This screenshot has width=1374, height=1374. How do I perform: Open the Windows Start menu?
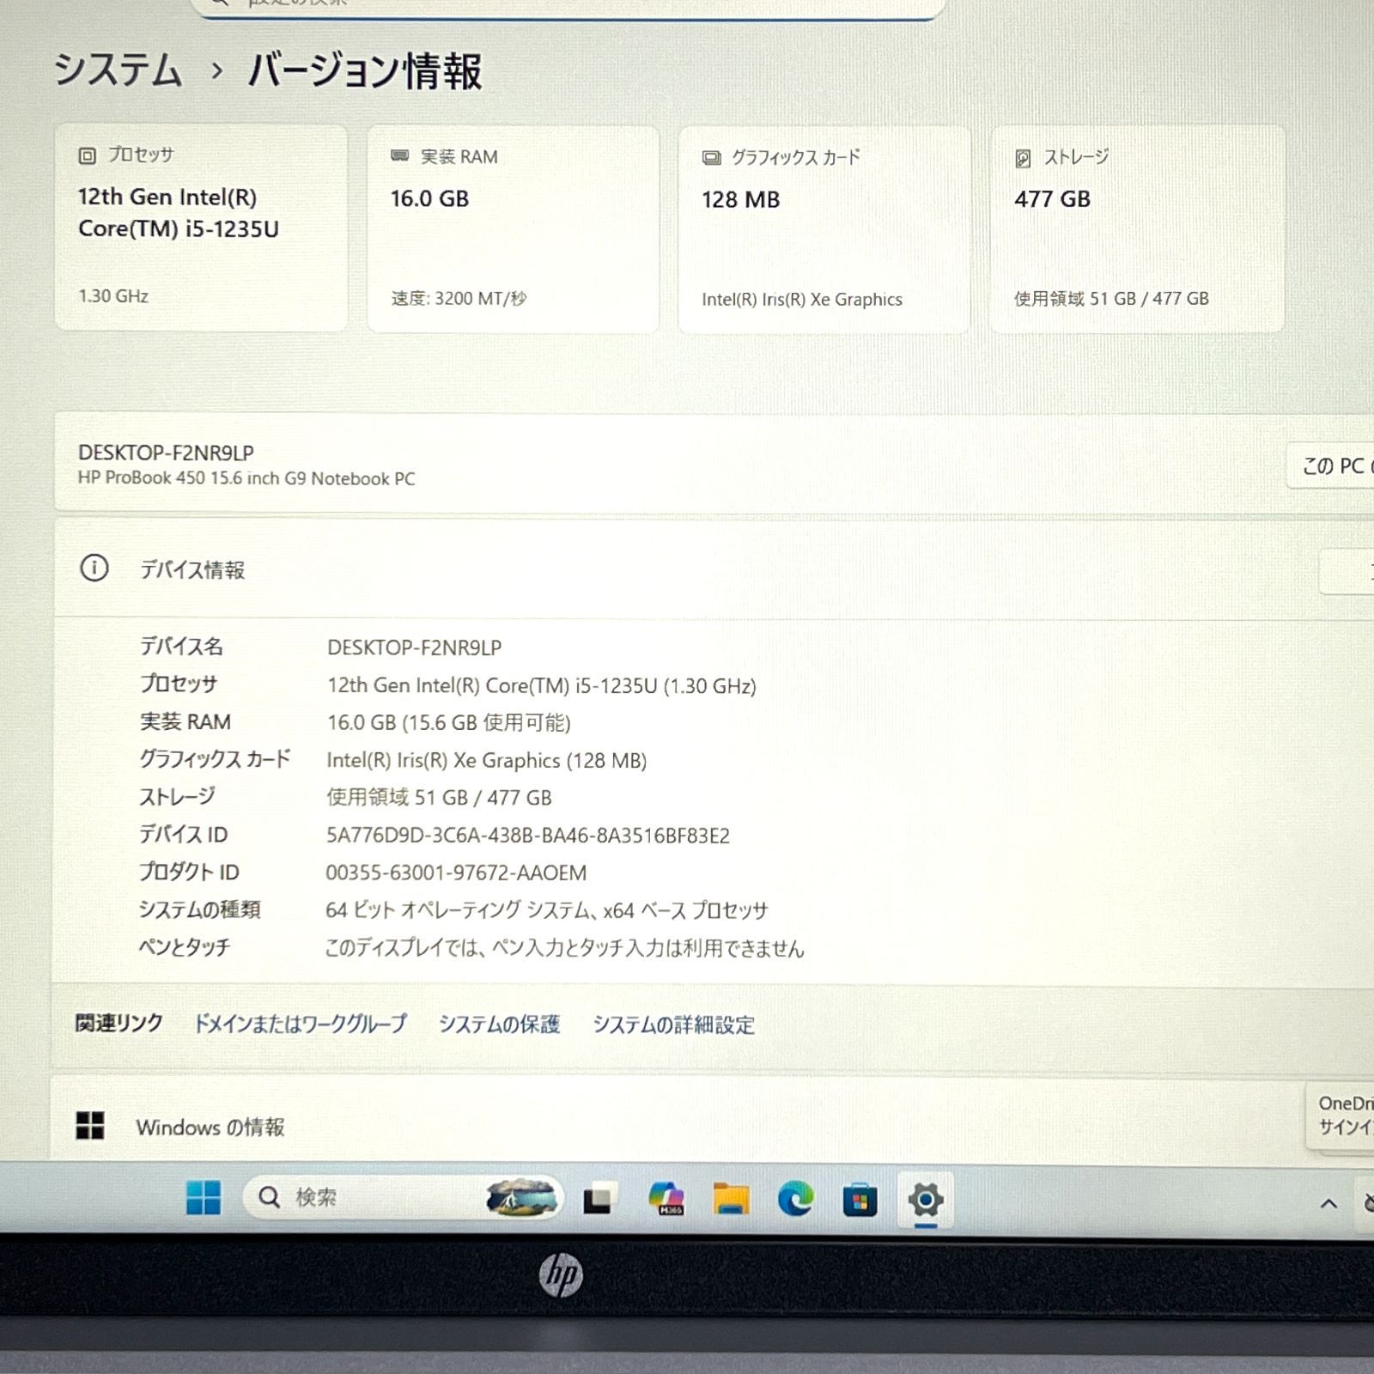tap(204, 1197)
